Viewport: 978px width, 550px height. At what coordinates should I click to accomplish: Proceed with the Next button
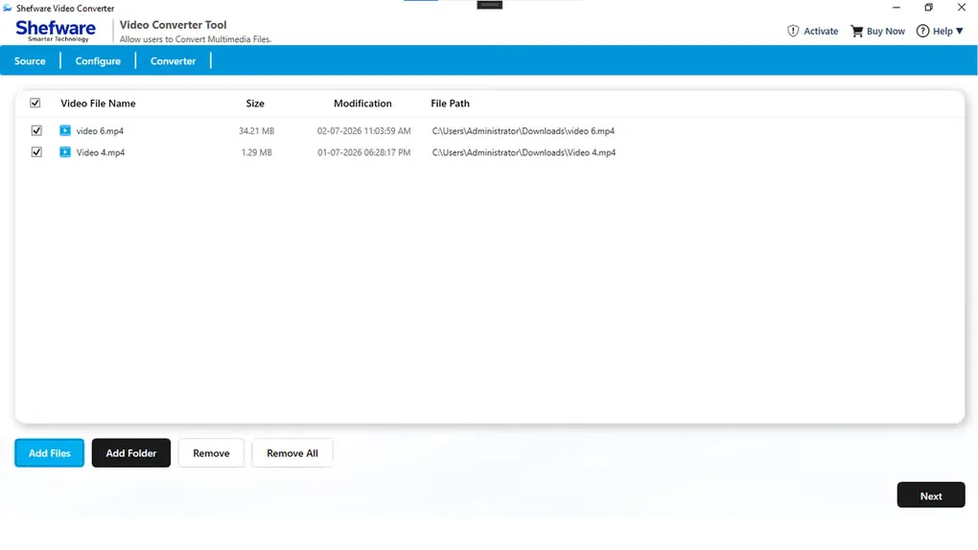tap(931, 495)
